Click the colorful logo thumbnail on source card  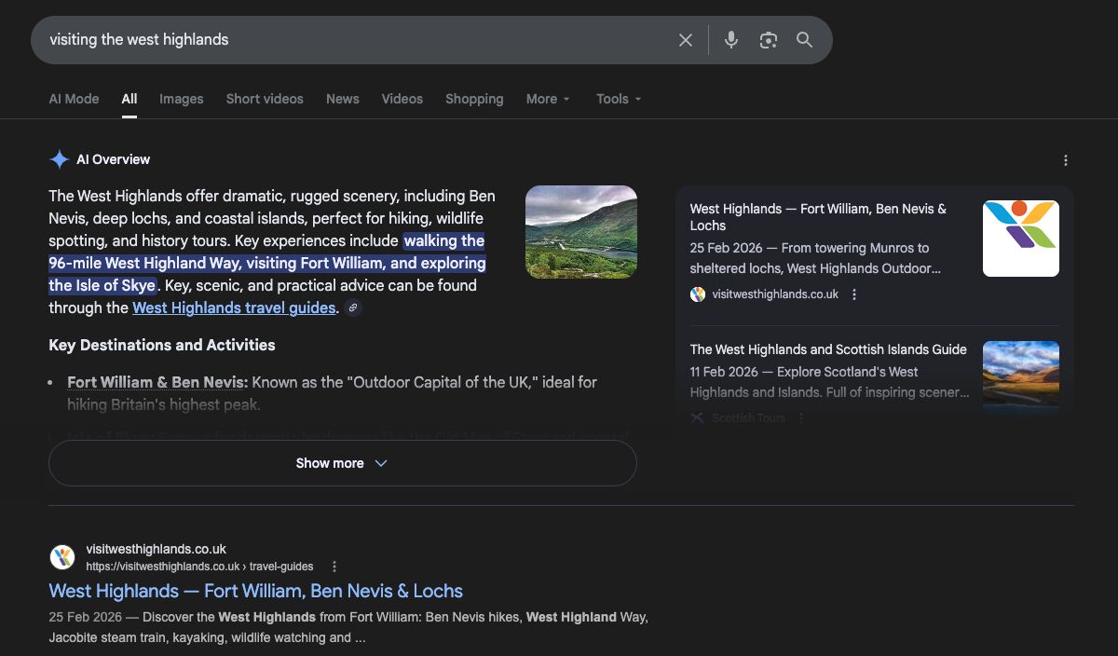point(1021,239)
